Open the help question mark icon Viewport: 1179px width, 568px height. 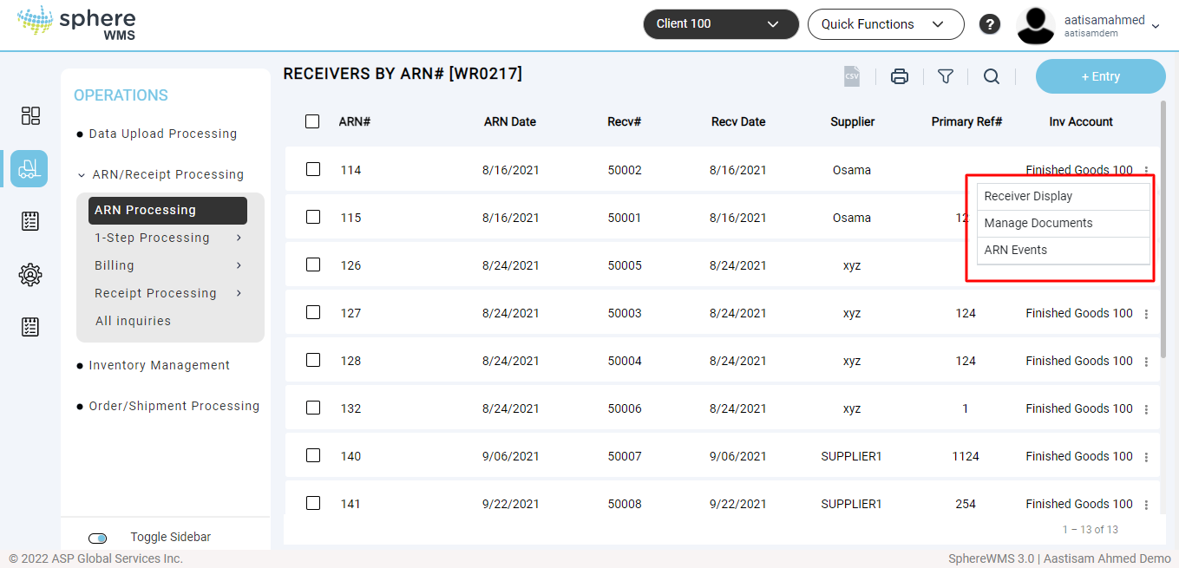point(990,24)
